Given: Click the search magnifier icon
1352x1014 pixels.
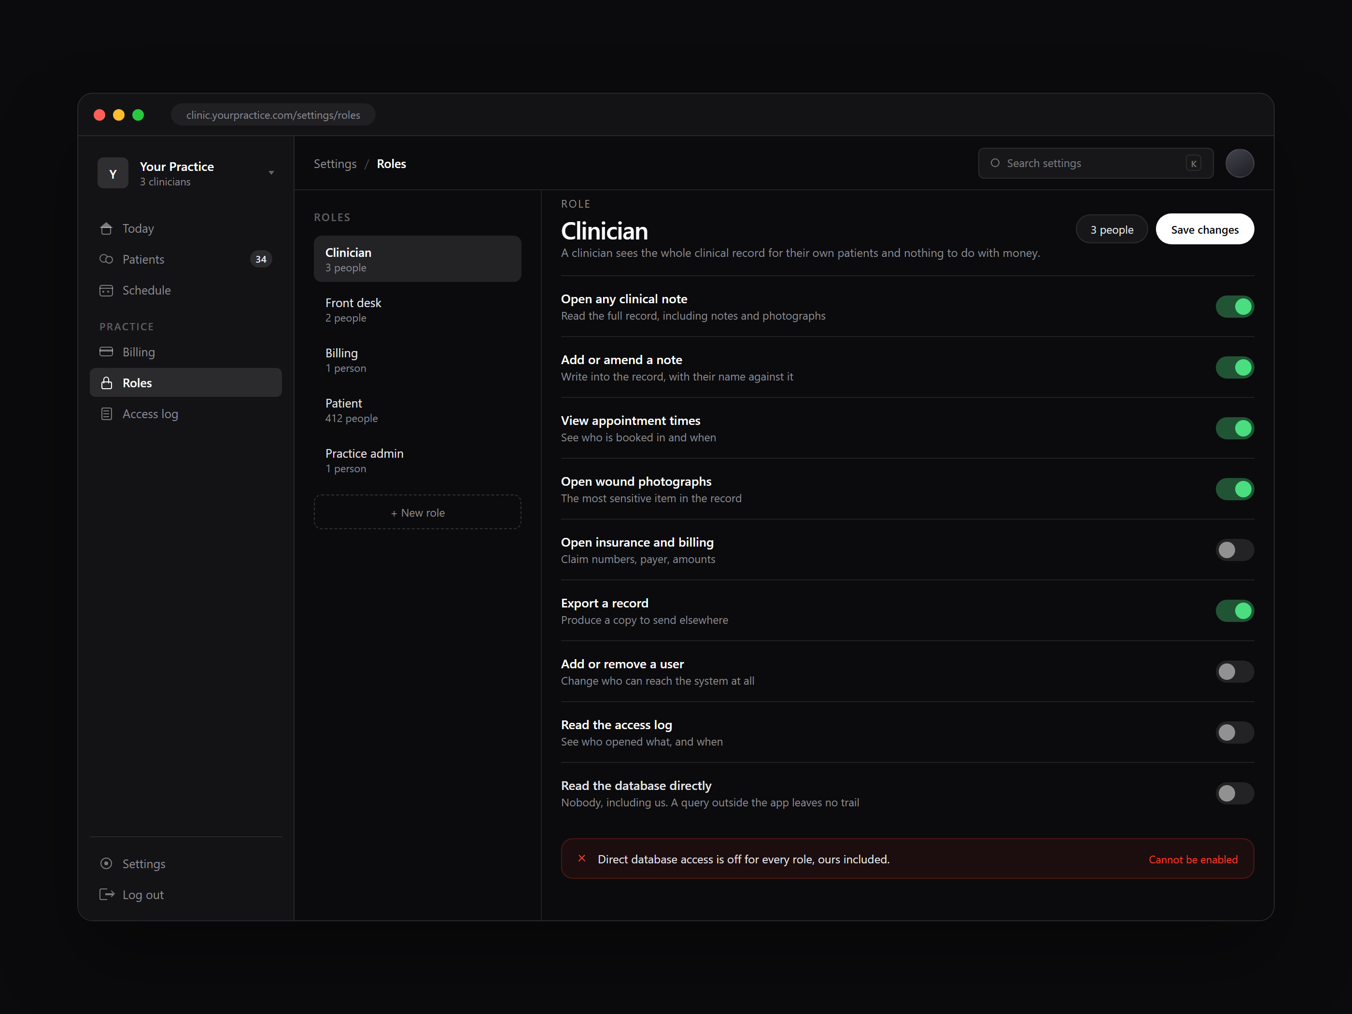Looking at the screenshot, I should pyautogui.click(x=995, y=163).
